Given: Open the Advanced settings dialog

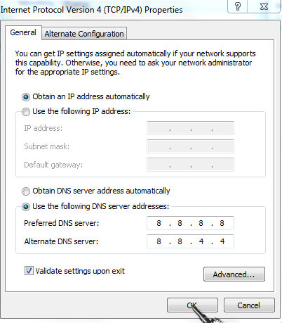Looking at the screenshot, I should pos(234,274).
